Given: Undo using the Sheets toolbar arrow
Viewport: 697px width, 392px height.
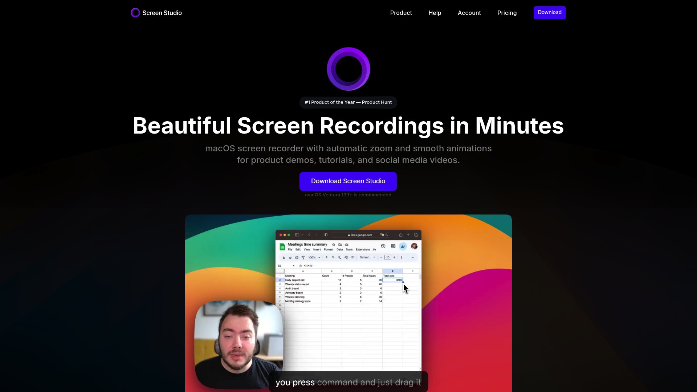Looking at the screenshot, I should (284, 258).
